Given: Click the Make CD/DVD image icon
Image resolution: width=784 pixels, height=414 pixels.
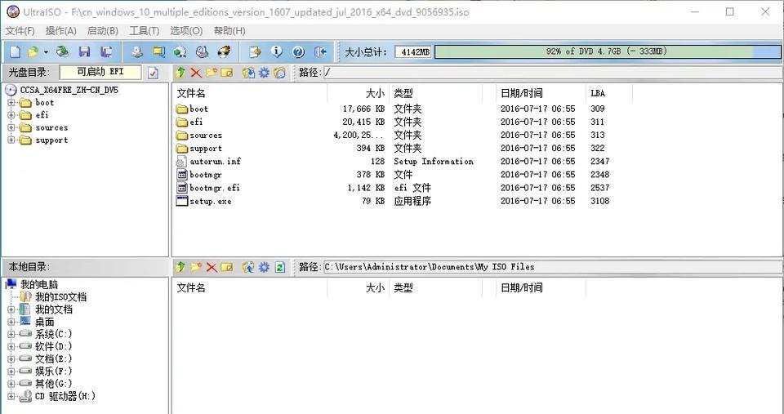Looking at the screenshot, I should pos(137,51).
